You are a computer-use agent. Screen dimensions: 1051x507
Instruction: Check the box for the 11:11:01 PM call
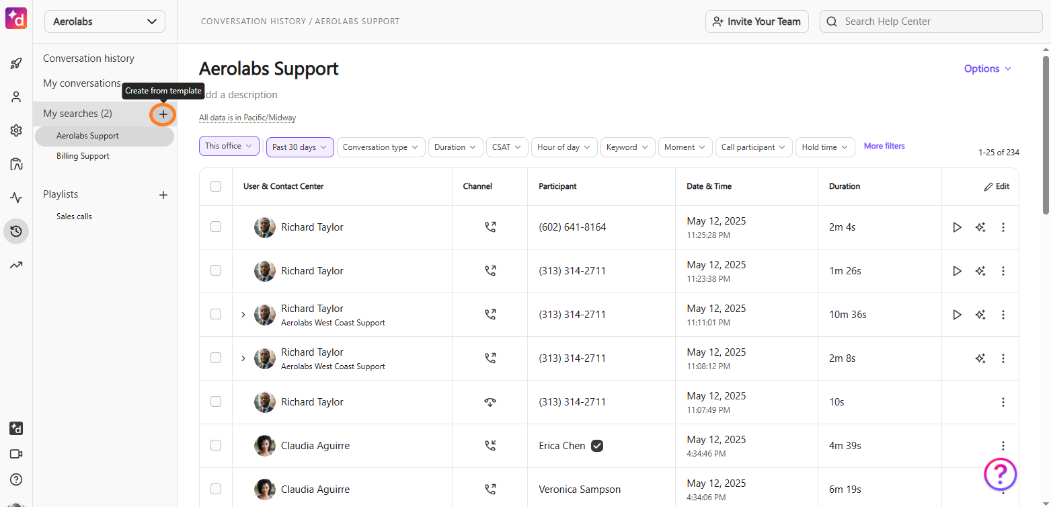pyautogui.click(x=216, y=314)
